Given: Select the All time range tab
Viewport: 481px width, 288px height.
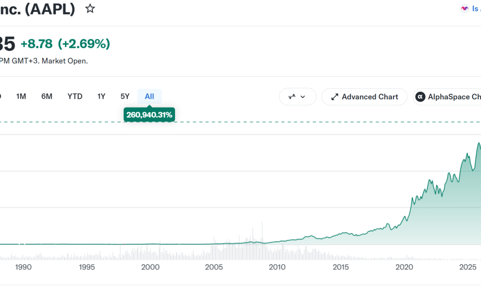Looking at the screenshot, I should click(150, 96).
